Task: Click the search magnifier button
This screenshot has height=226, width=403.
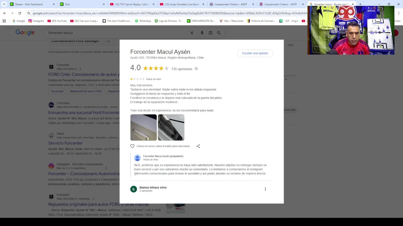Action: (219, 33)
